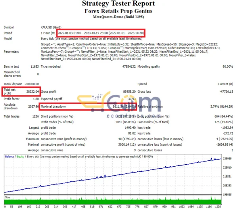
Task: Click the red-boxed test period date range
Action: (x=101, y=32)
